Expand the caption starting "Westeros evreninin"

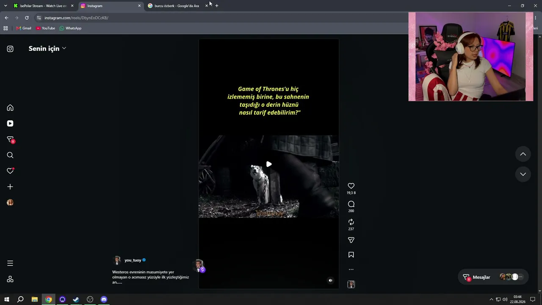point(151,277)
